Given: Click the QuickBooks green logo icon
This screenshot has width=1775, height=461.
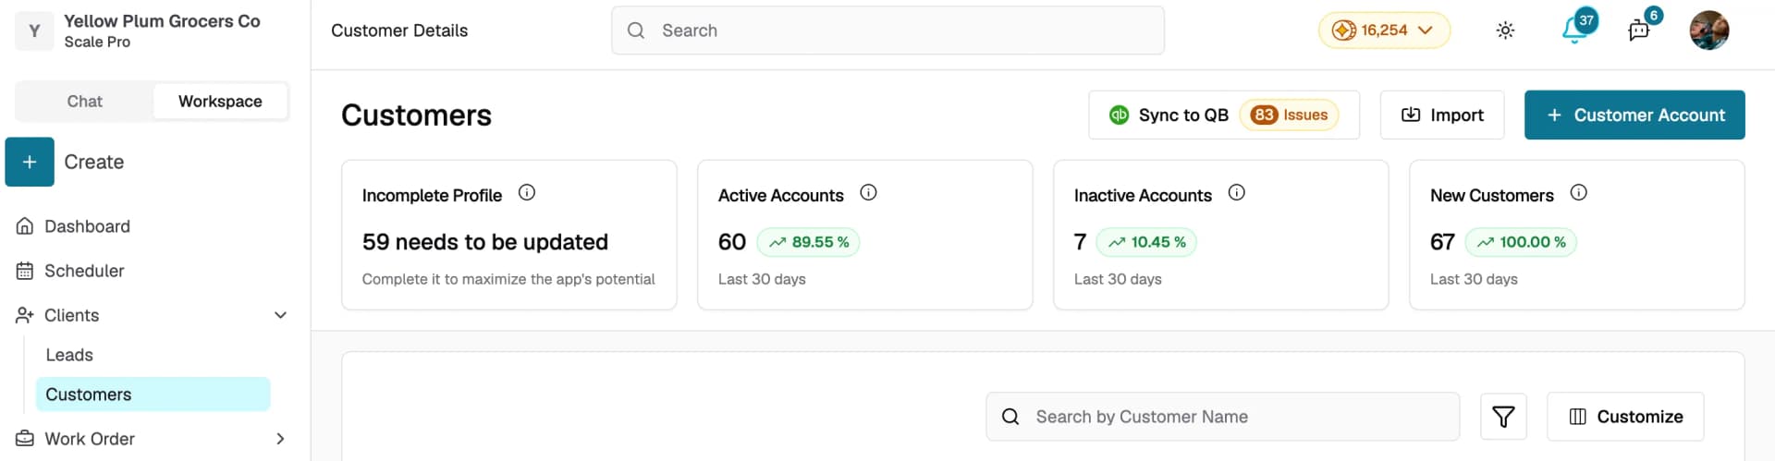Looking at the screenshot, I should point(1119,115).
